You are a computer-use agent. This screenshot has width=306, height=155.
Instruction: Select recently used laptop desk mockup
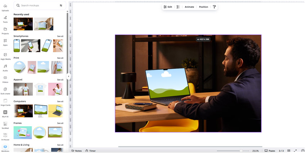[x=23, y=24]
